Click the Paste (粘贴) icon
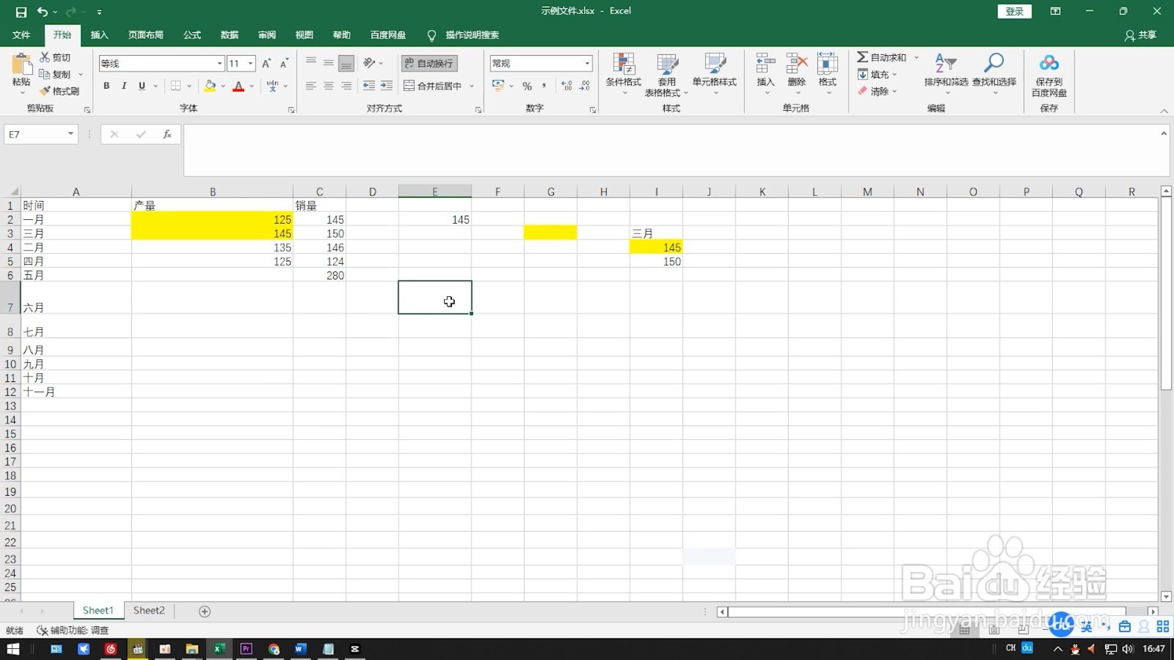 point(21,65)
